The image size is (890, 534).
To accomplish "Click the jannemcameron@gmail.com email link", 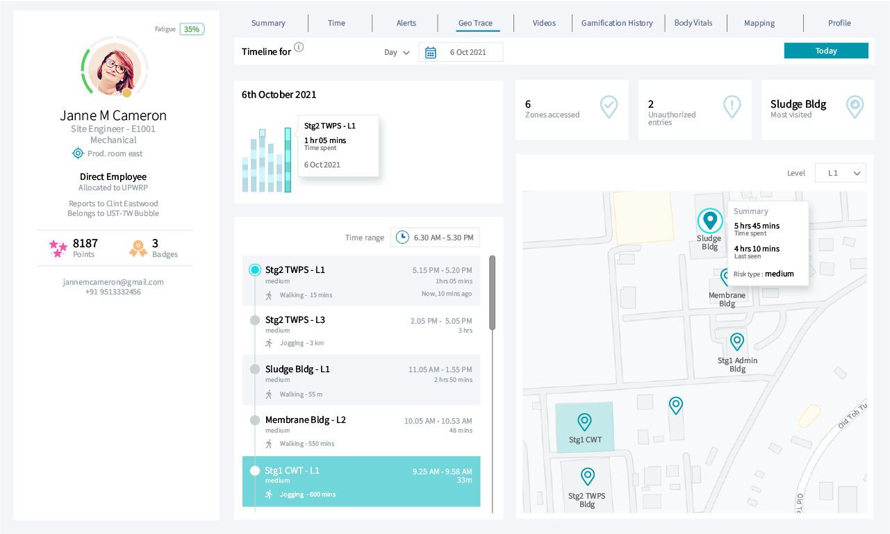I will click(x=113, y=282).
